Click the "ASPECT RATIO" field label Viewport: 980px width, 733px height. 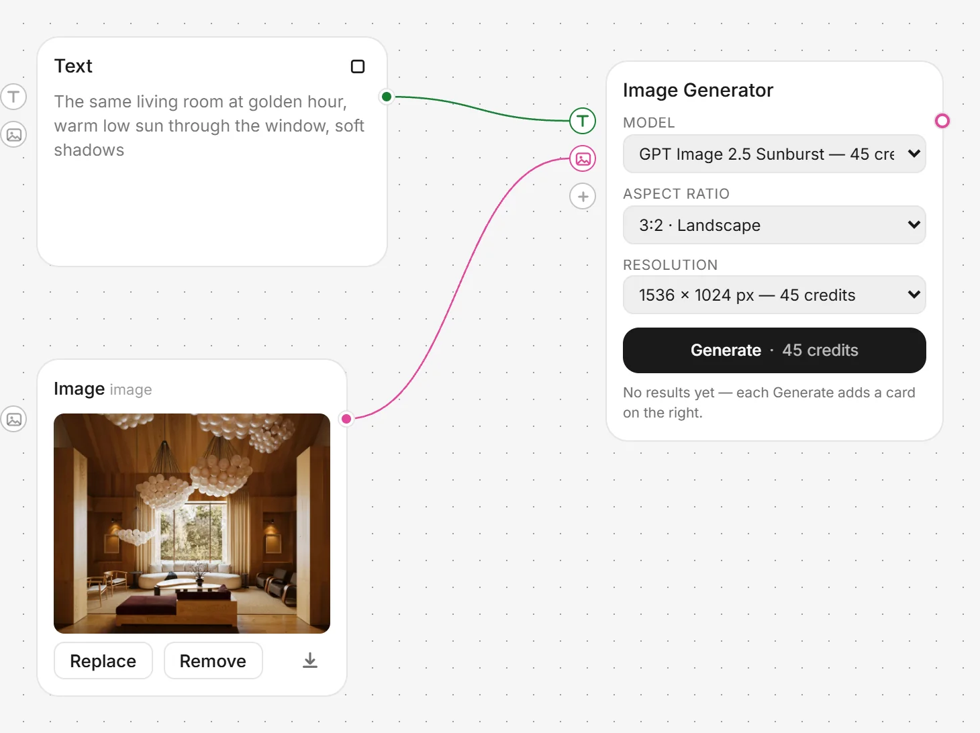tap(676, 194)
